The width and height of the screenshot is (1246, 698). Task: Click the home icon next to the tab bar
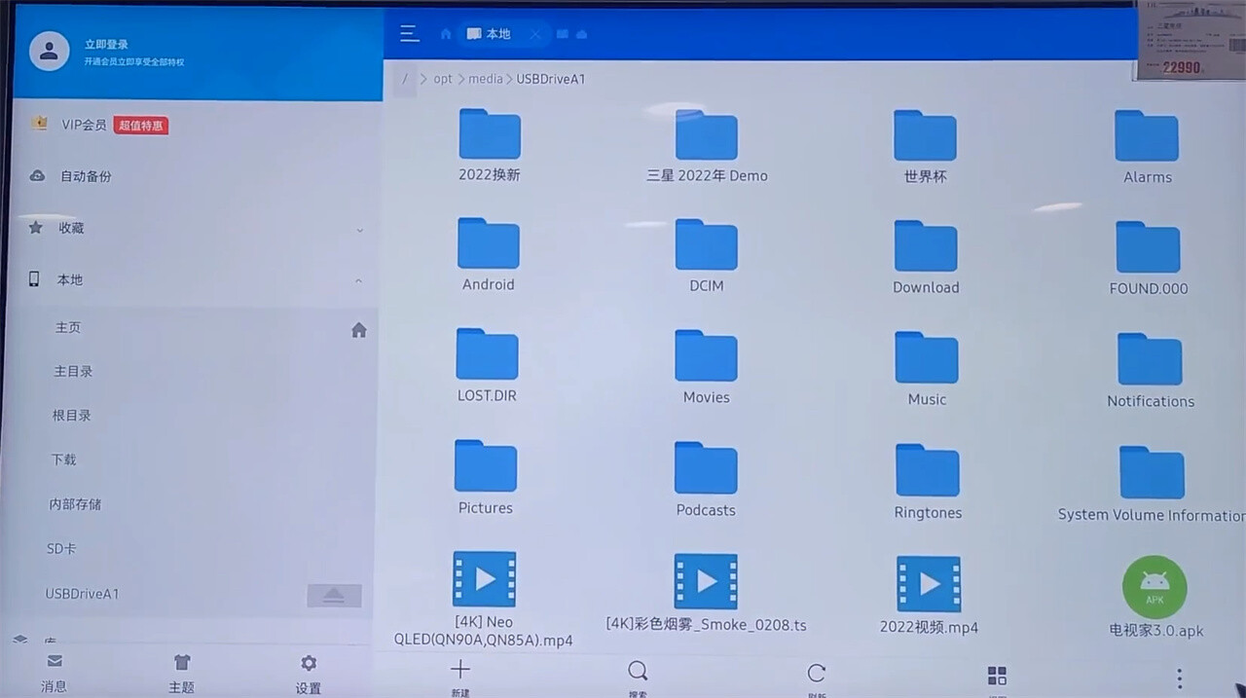(445, 33)
